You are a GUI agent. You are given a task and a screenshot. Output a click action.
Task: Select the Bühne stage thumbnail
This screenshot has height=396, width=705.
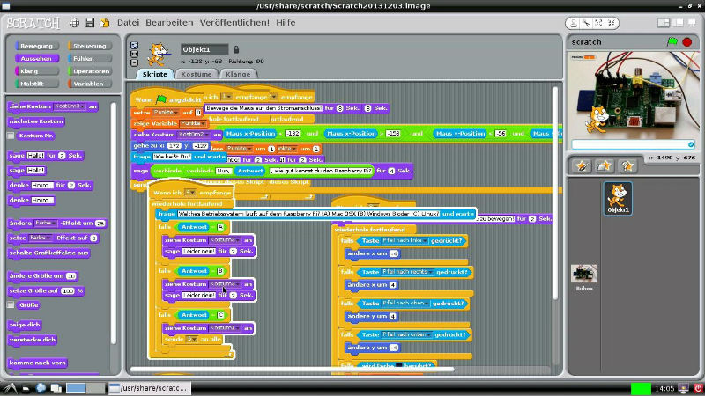pos(584,277)
